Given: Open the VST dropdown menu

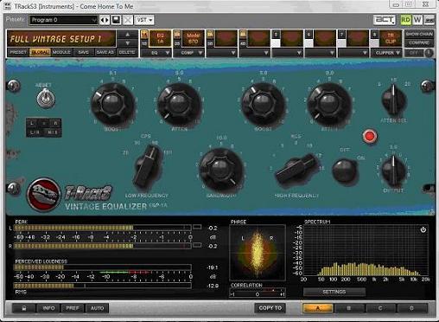Looking at the screenshot, I should (x=144, y=20).
